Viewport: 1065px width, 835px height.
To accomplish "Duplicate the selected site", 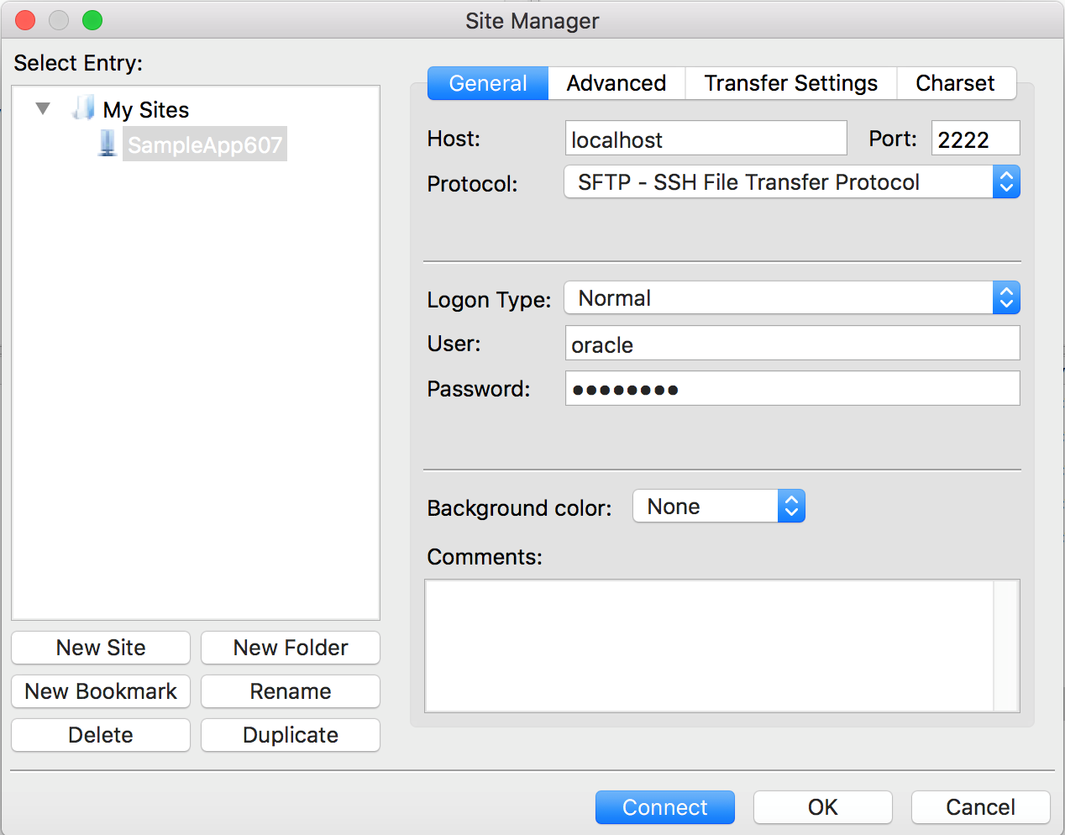I will pos(291,735).
